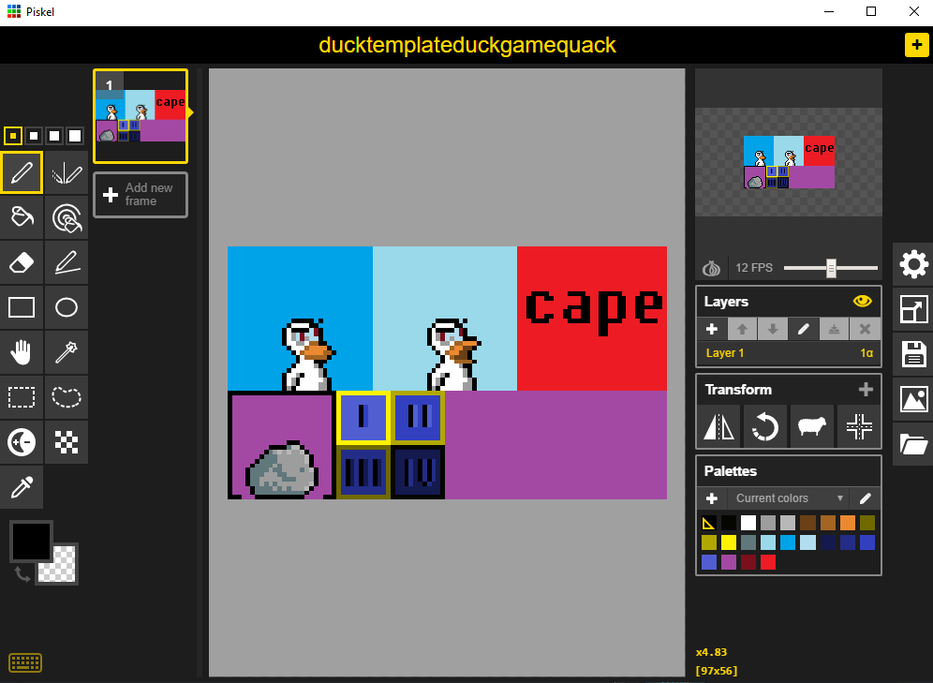Pick the white palette swatch
This screenshot has width=933, height=683.
click(x=748, y=523)
